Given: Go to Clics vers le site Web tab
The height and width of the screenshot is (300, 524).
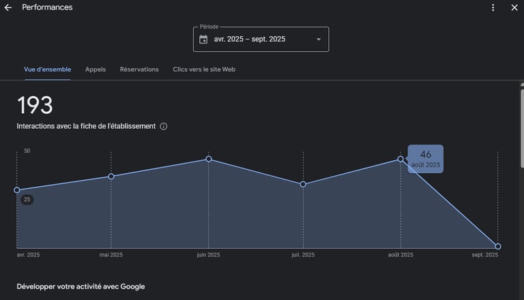Looking at the screenshot, I should pos(204,70).
